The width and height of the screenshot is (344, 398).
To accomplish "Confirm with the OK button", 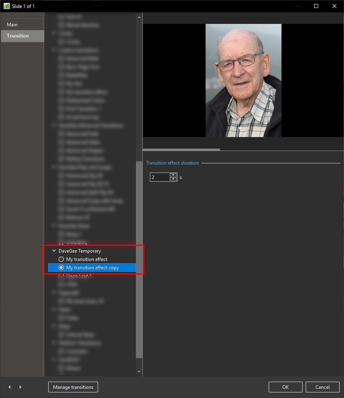I will pos(285,387).
